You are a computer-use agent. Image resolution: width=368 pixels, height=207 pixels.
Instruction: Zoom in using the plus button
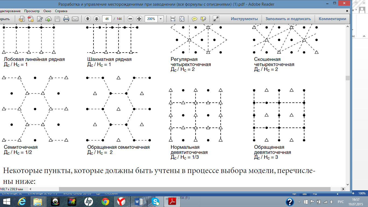pos(139,19)
